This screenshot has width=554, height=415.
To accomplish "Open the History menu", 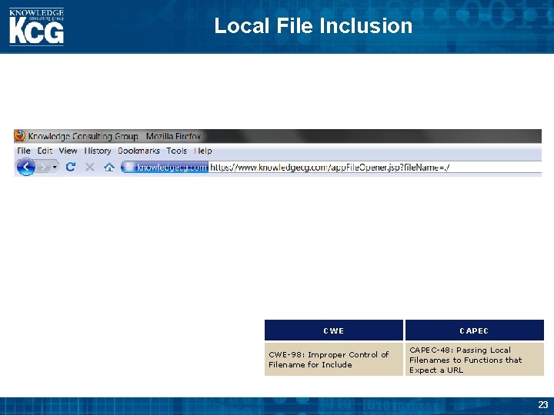I will 98,151.
